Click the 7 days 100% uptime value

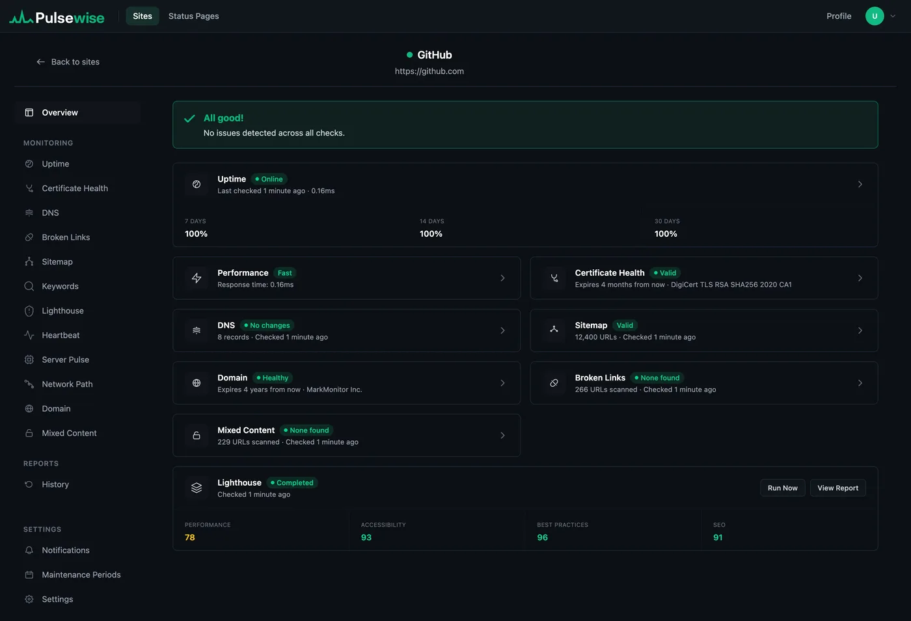coord(197,234)
